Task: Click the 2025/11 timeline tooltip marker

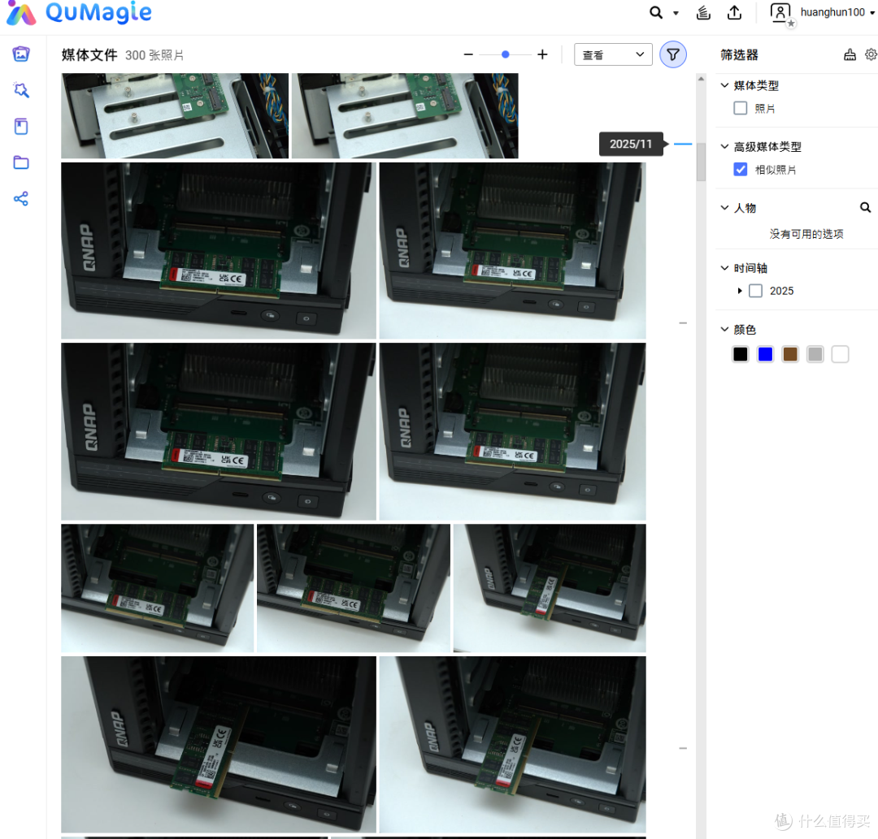Action: [631, 145]
